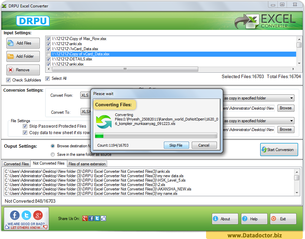Open the Files of same extension tab
305x239 pixels.
tap(87, 164)
